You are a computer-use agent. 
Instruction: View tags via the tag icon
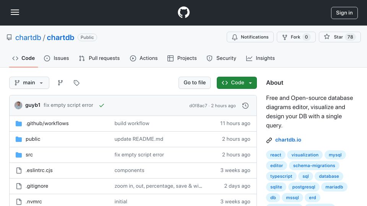point(76,83)
